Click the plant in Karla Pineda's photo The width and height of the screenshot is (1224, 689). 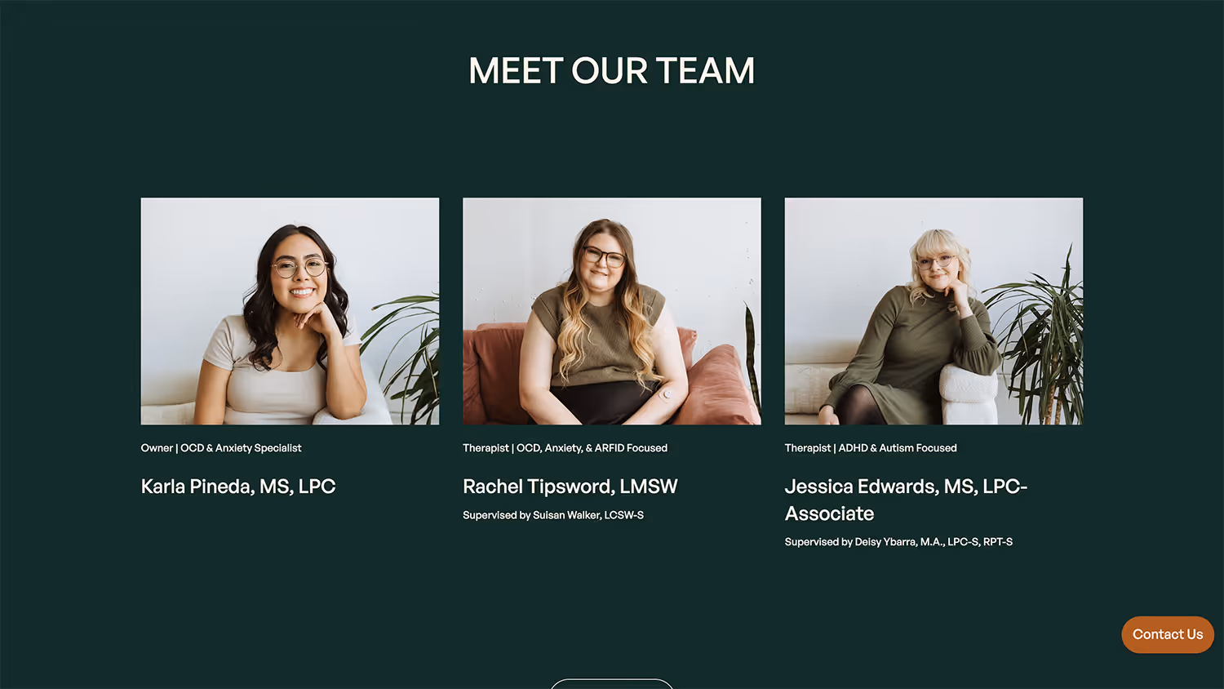pyautogui.click(x=406, y=357)
